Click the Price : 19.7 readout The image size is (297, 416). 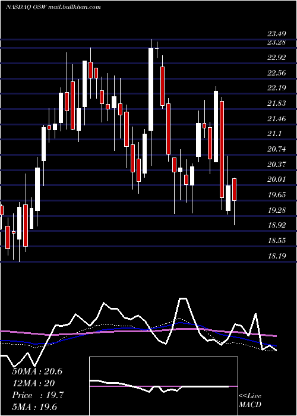tap(38, 395)
